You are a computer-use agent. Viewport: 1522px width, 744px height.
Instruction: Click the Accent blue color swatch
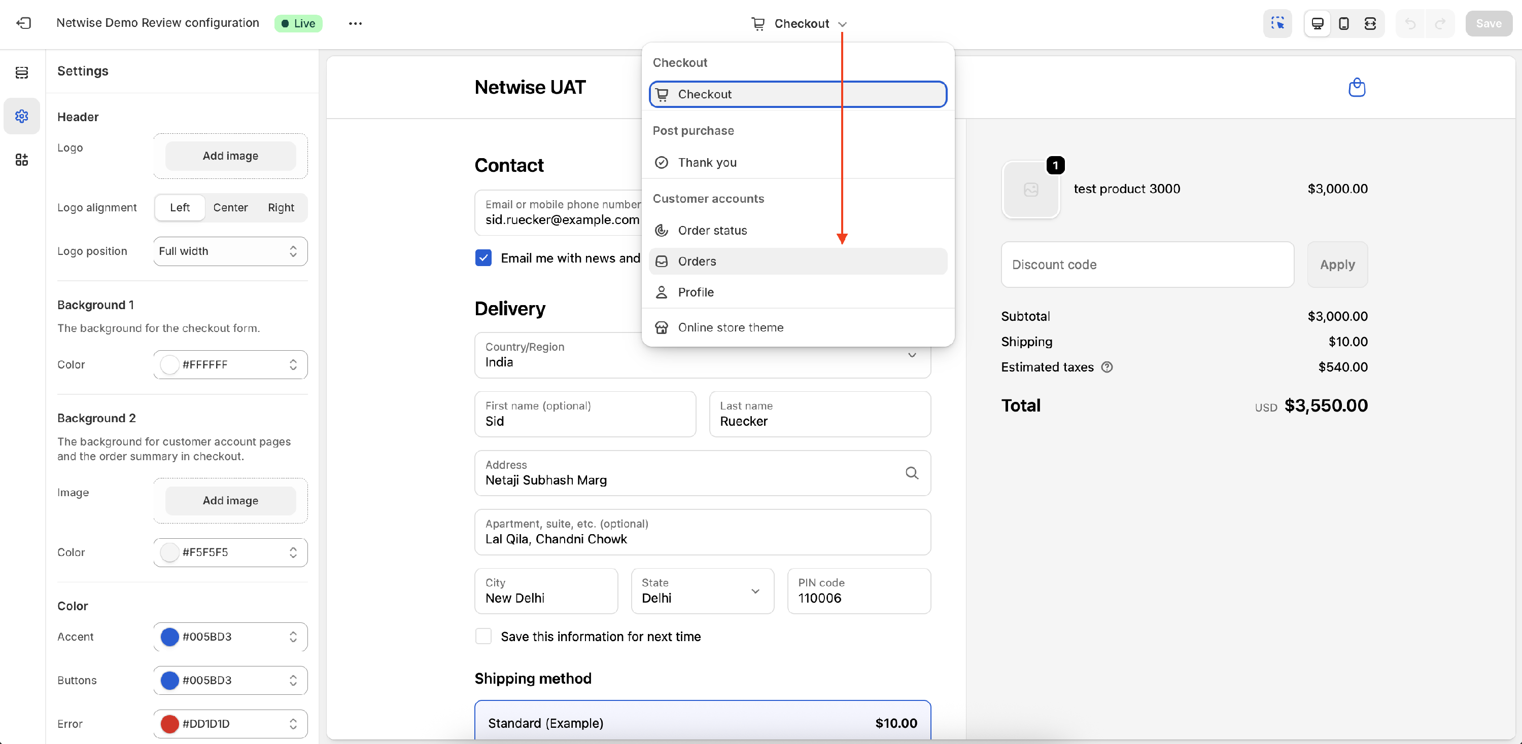[x=169, y=637]
